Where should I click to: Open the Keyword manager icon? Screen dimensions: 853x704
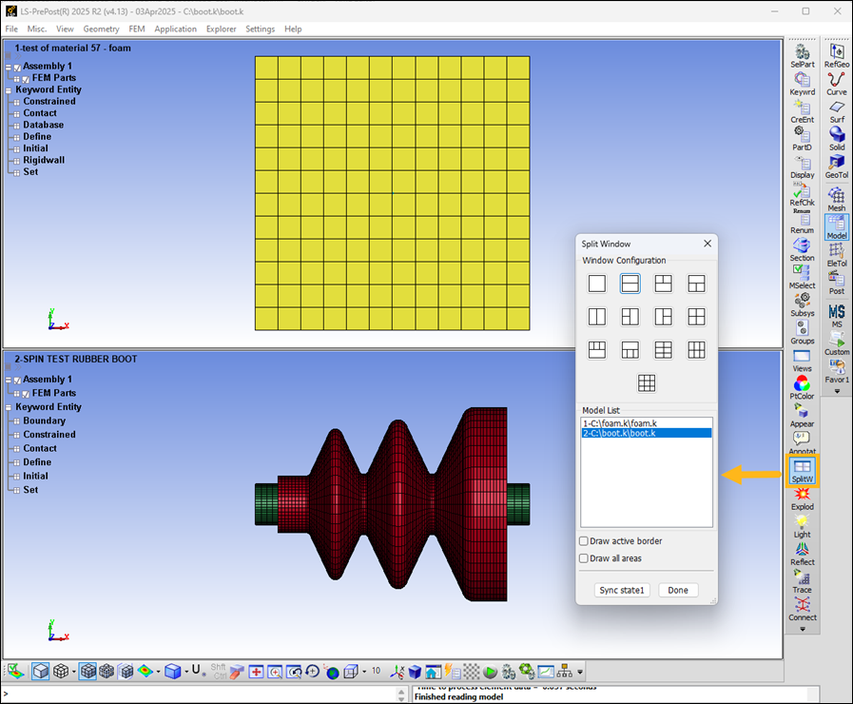[x=802, y=84]
